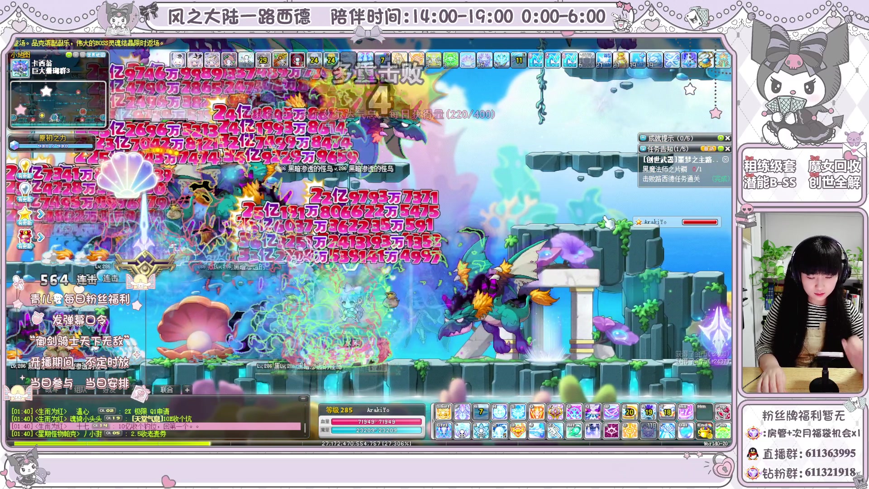Screen dimensions: 869x489
Task: Use the Ins swirl skill slot
Action: (685, 412)
